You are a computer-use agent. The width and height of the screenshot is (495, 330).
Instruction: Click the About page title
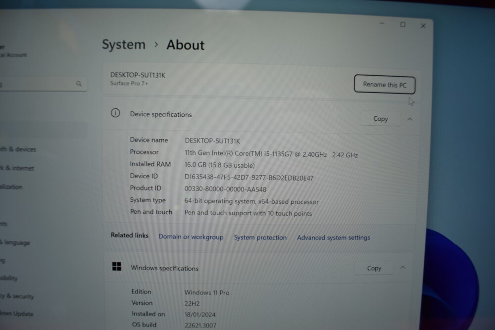tap(186, 45)
